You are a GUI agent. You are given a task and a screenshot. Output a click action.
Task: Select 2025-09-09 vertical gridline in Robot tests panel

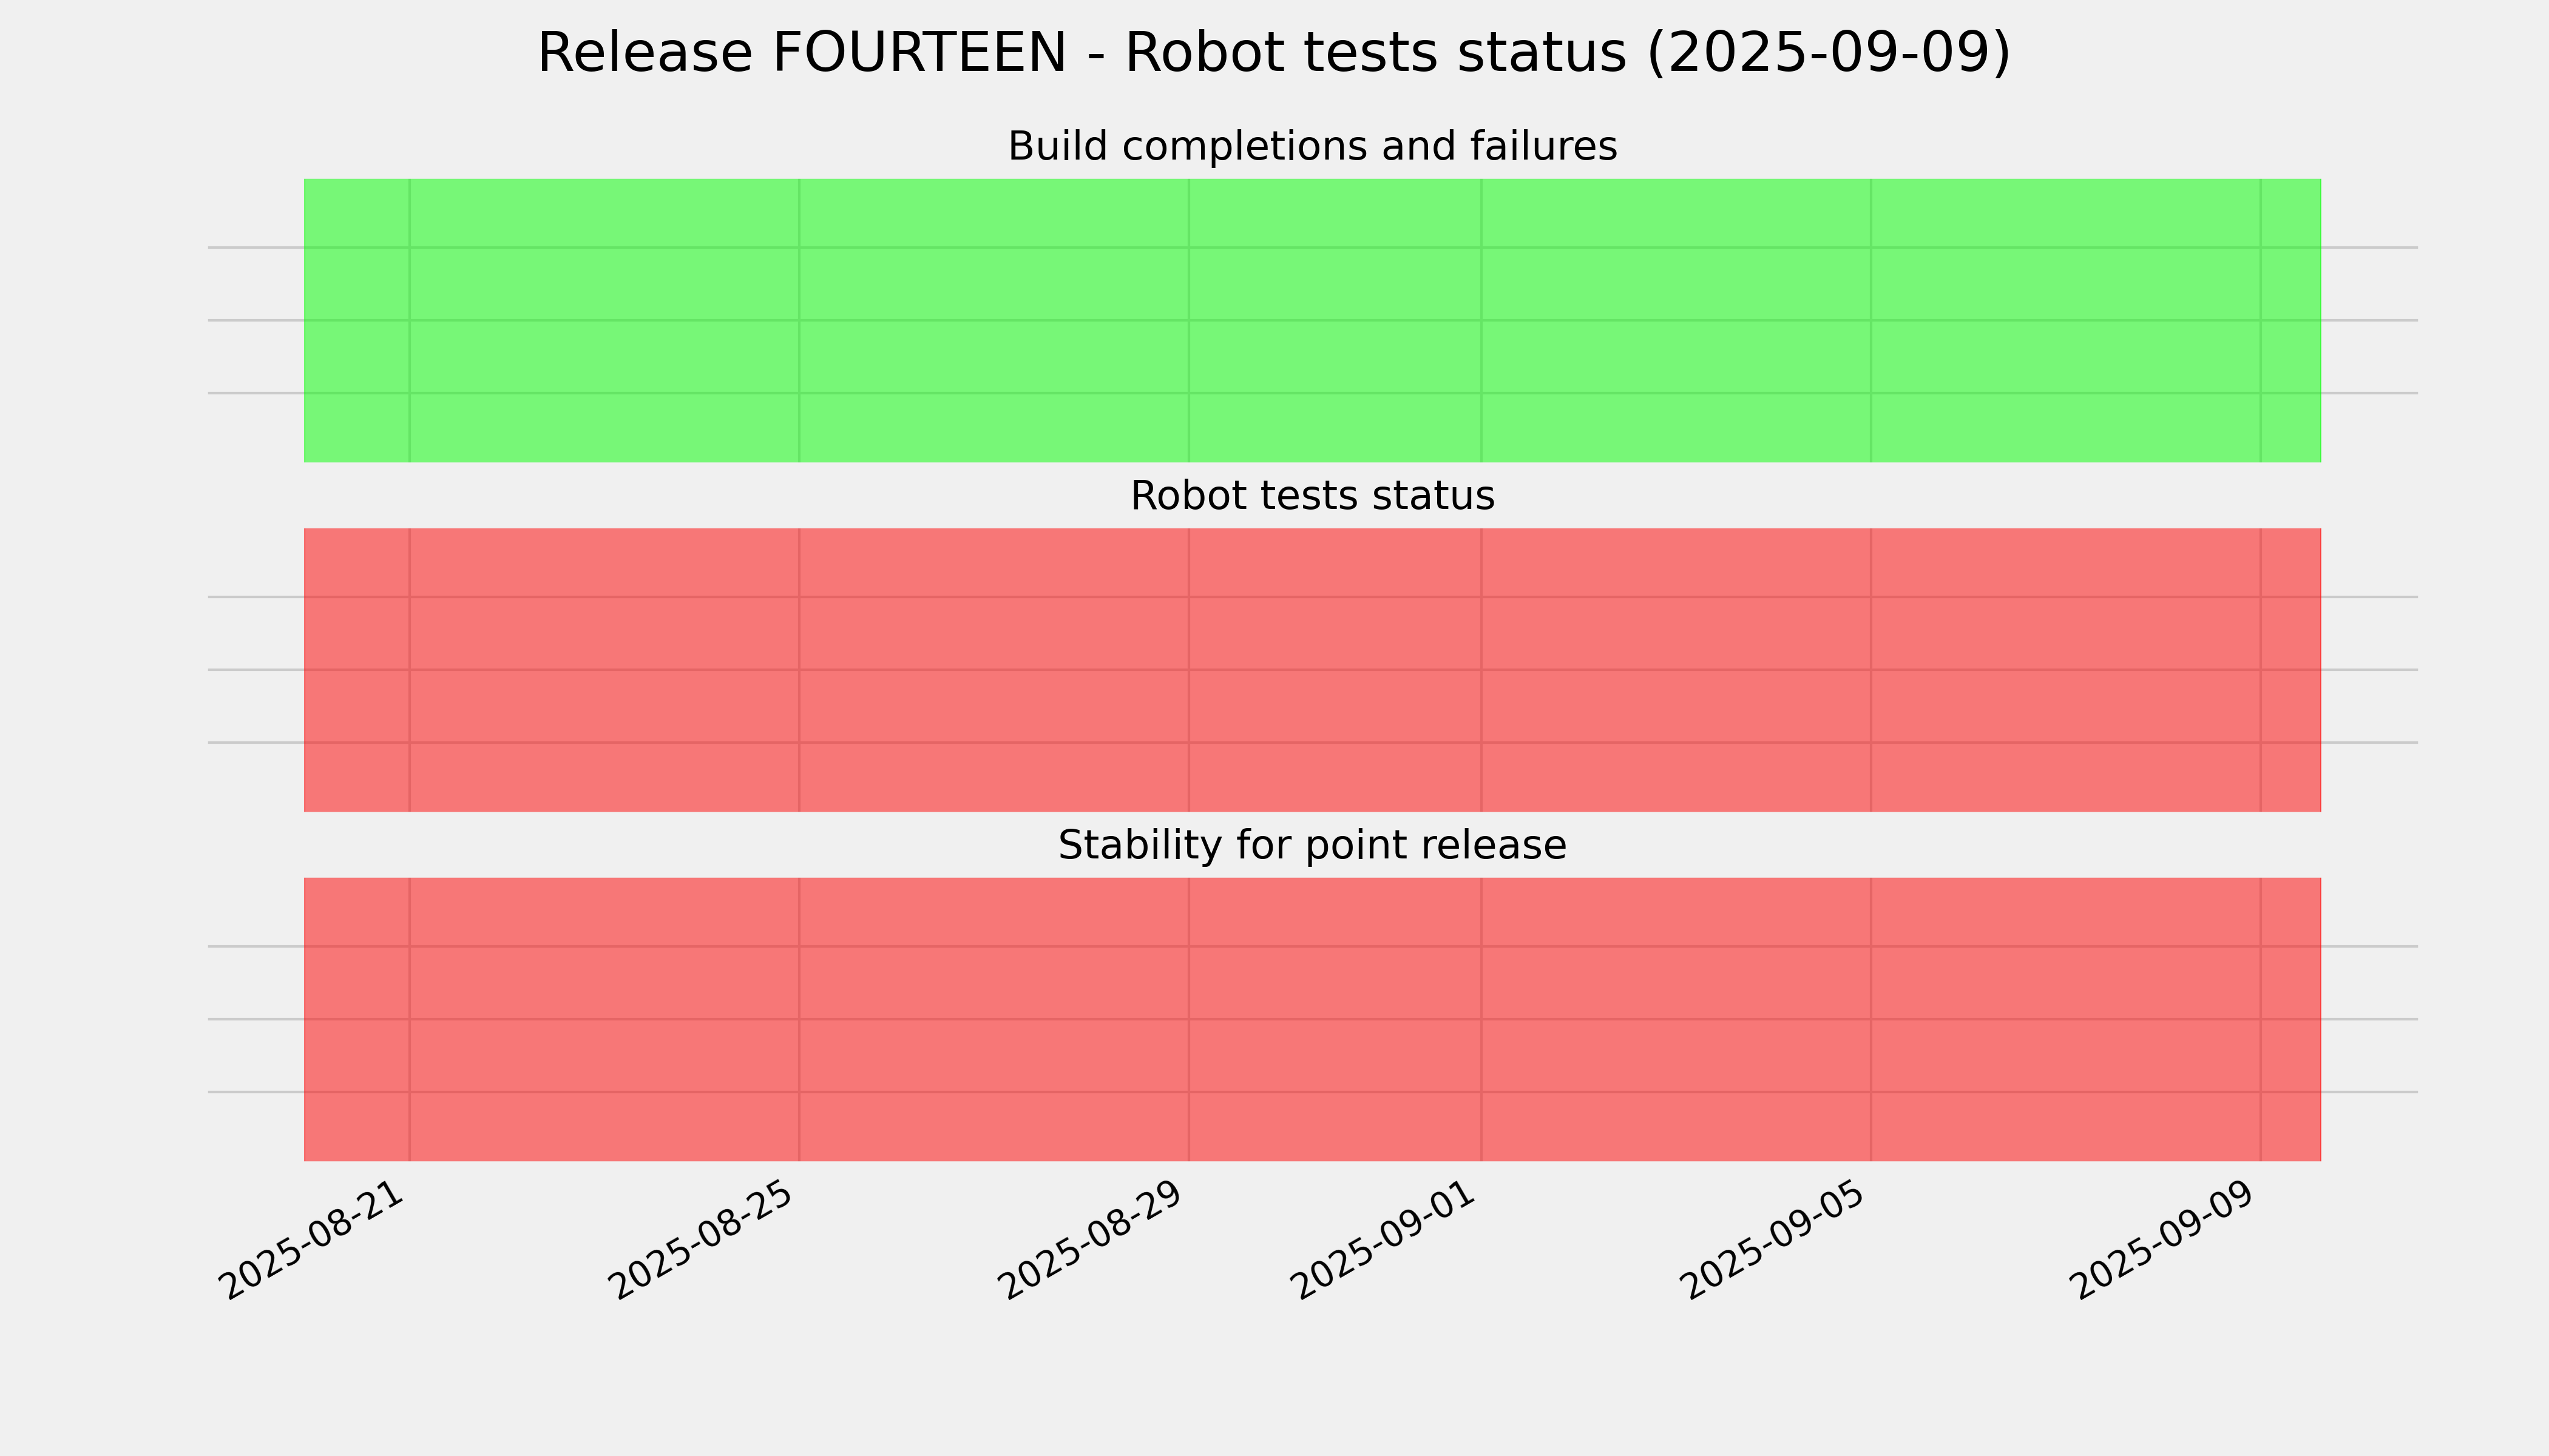[x=2261, y=670]
